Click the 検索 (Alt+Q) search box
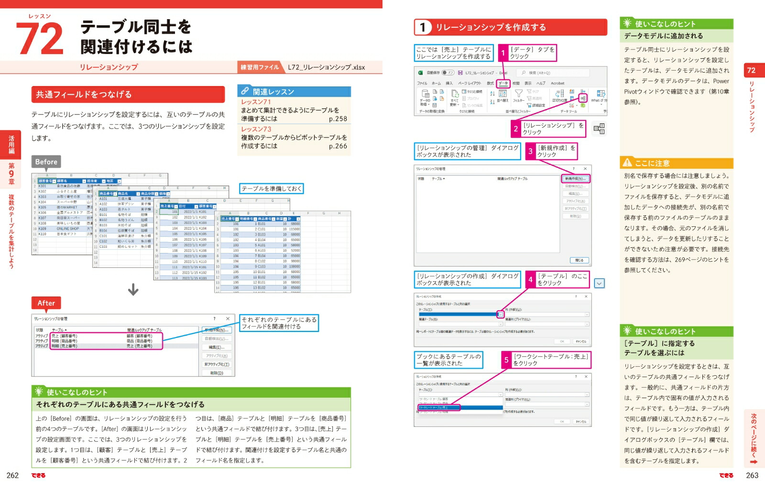The width and height of the screenshot is (765, 487). [553, 73]
